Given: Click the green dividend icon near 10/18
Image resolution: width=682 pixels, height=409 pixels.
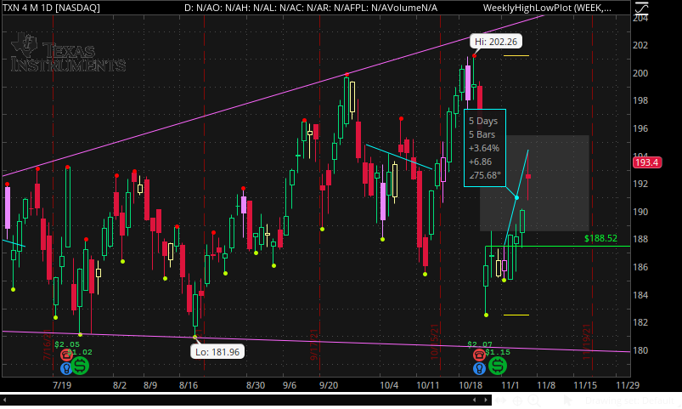Looking at the screenshot, I should coord(498,366).
